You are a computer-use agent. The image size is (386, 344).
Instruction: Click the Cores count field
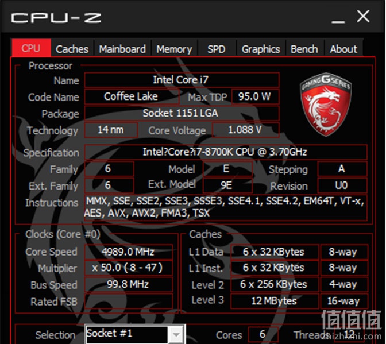[263, 334]
